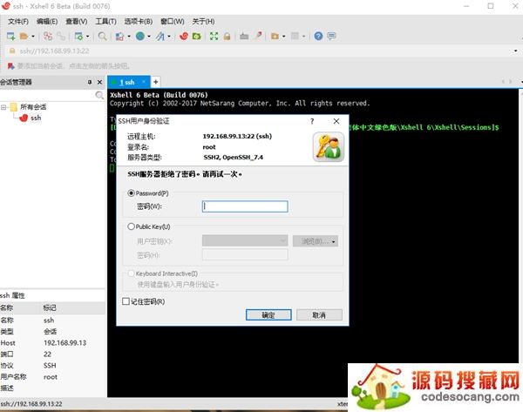Click the add current session bookmark icon
Viewport: 523px width, 412px height.
pos(11,66)
